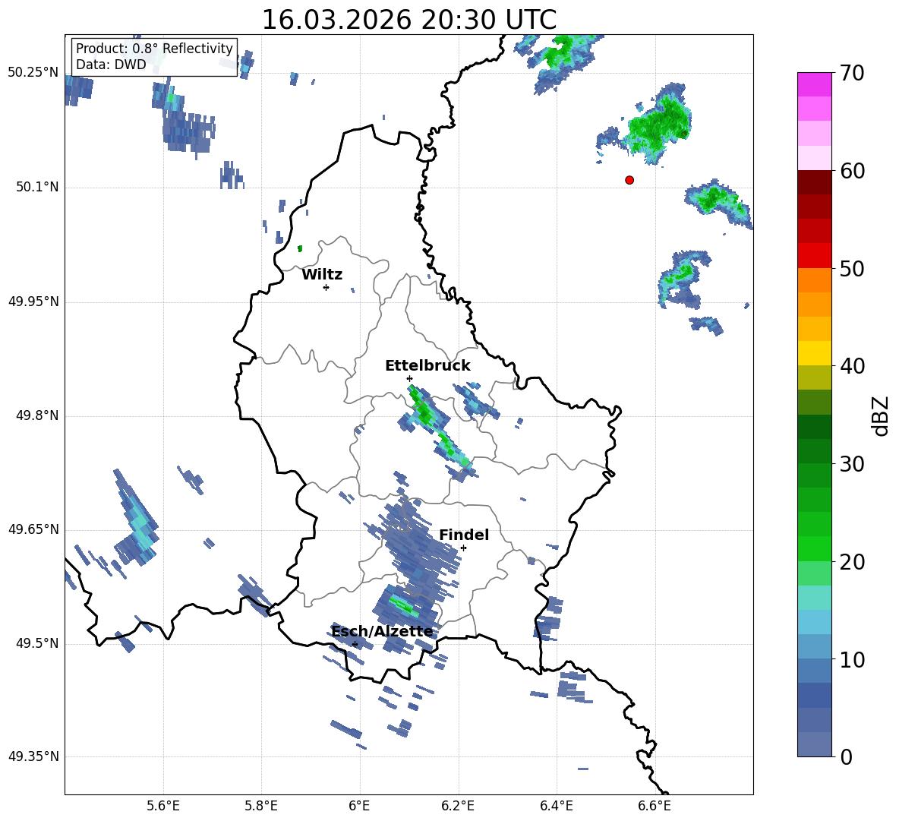The width and height of the screenshot is (899, 821).
Task: Click the red 50 dBZ band in the colorbar
Action: (814, 256)
